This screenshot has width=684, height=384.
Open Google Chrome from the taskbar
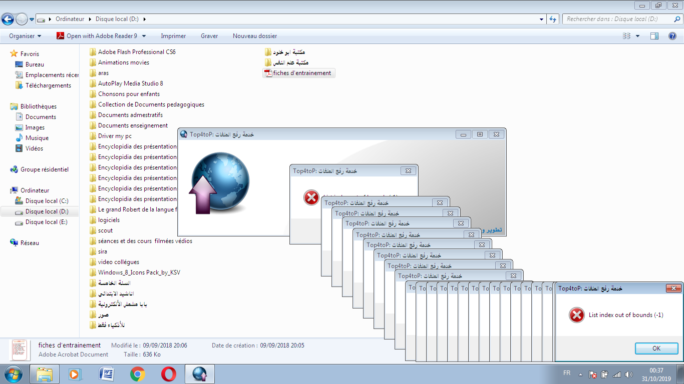tap(138, 374)
